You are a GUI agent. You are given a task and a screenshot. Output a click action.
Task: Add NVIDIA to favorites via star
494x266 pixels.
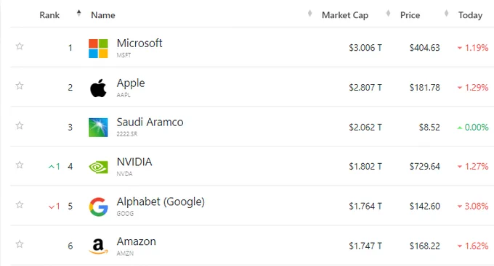20,165
